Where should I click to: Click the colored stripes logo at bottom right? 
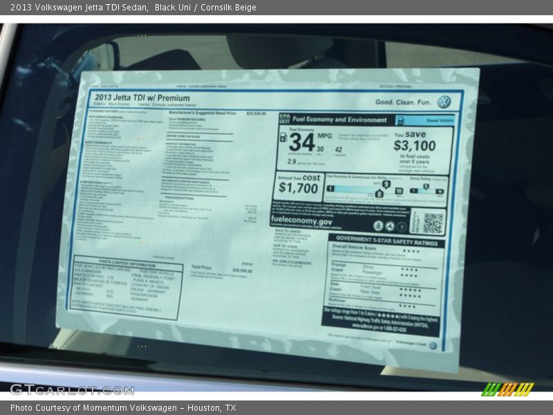coord(507,389)
